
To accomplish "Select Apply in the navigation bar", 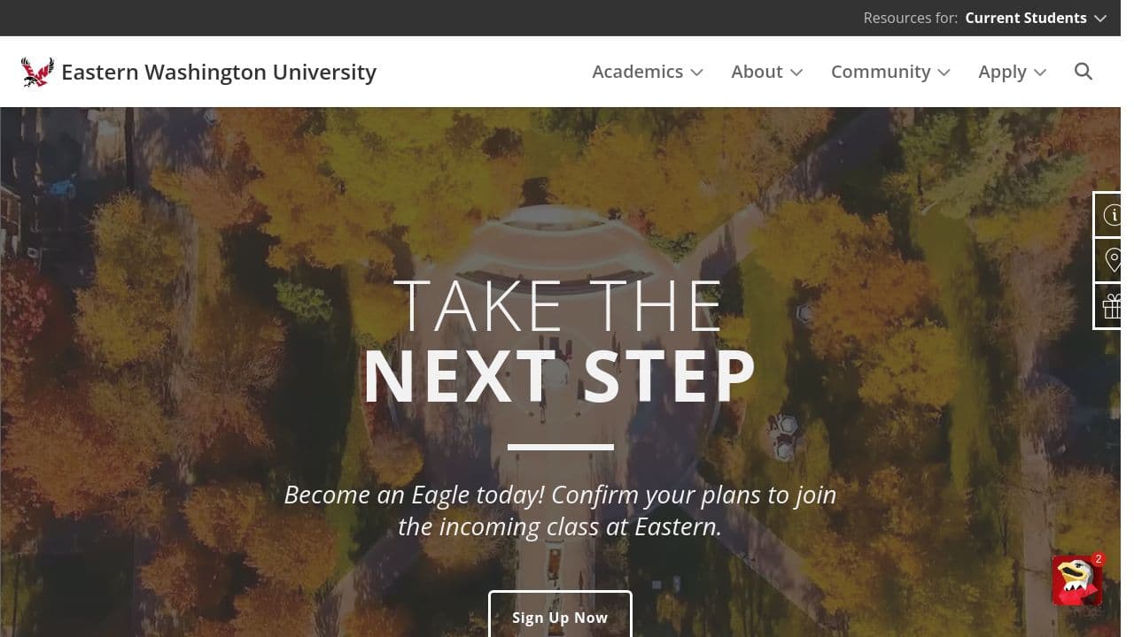I will [1002, 72].
